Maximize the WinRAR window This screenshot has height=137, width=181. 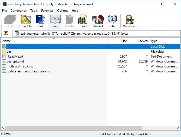coord(163,4)
